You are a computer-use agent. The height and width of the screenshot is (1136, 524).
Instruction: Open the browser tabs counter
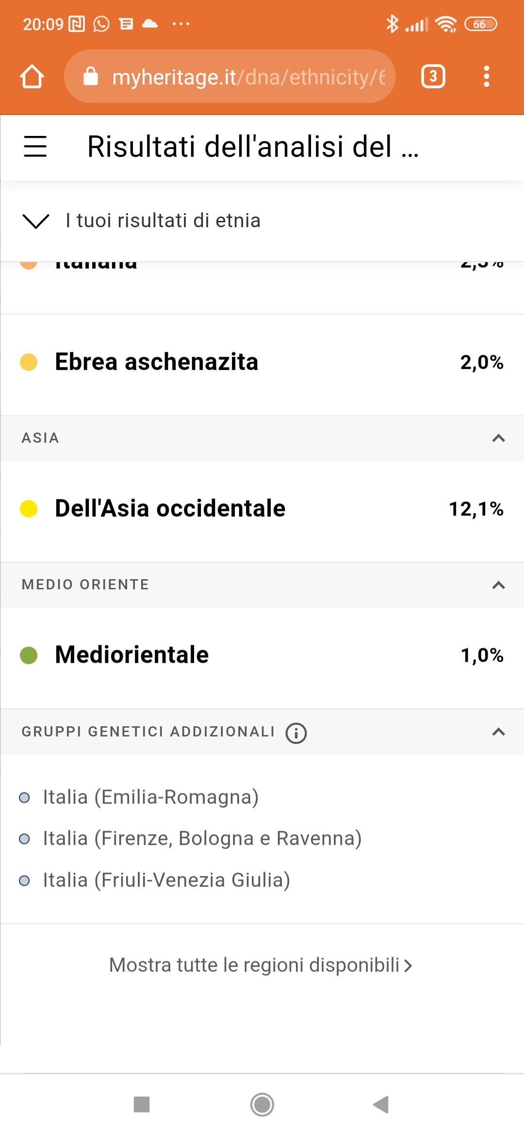[x=433, y=77]
